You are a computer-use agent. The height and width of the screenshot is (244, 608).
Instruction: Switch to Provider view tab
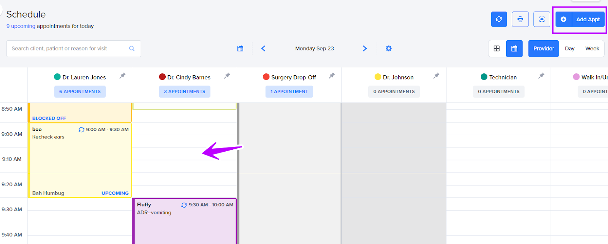pos(543,49)
